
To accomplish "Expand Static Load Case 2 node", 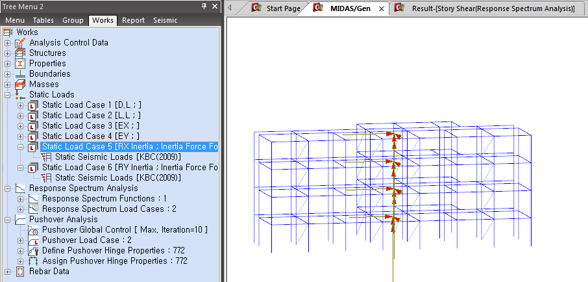I will click(x=20, y=116).
